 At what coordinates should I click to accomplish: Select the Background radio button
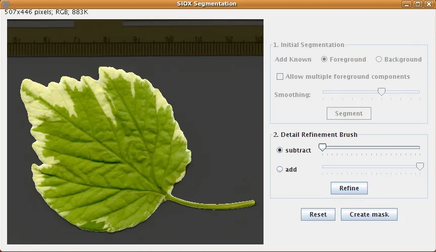point(379,60)
